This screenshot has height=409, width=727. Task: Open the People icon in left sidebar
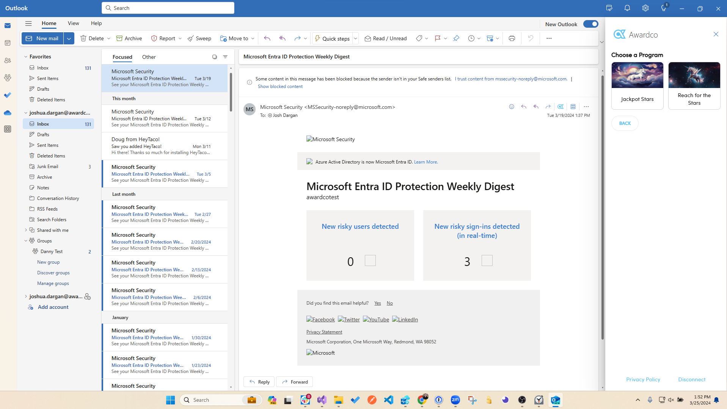[8, 60]
